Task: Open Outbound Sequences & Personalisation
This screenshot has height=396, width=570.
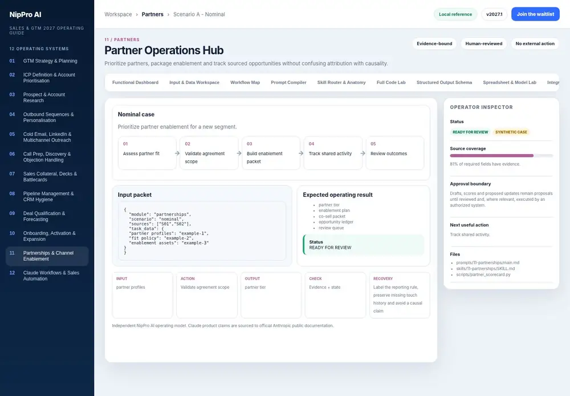Action: coord(47,117)
